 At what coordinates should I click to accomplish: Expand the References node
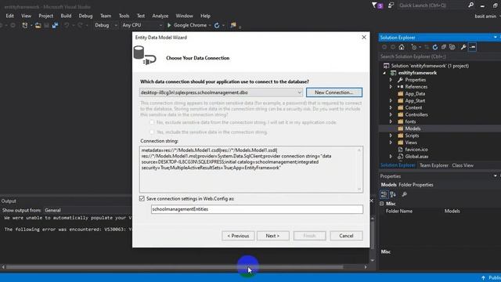(x=391, y=87)
